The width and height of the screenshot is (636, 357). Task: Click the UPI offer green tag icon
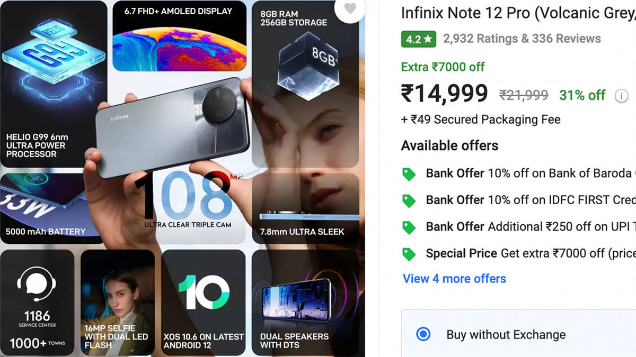[409, 227]
